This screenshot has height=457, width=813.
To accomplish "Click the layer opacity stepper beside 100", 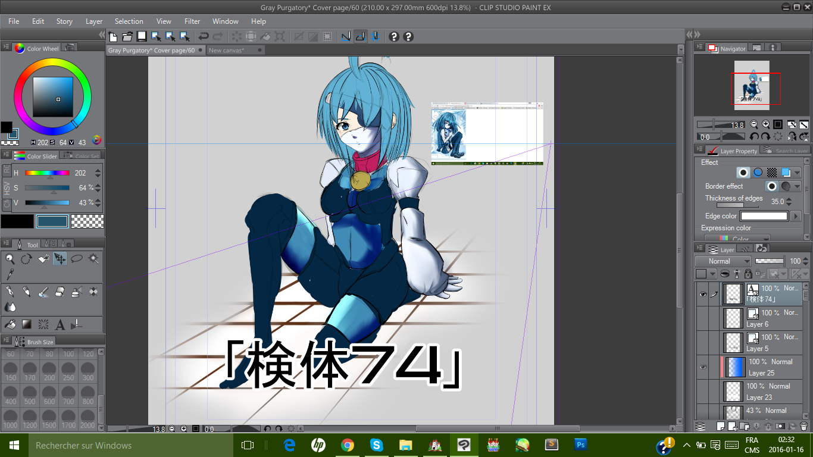I will 806,261.
